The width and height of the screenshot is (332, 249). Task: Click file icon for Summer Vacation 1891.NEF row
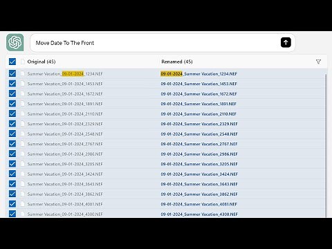click(x=23, y=104)
